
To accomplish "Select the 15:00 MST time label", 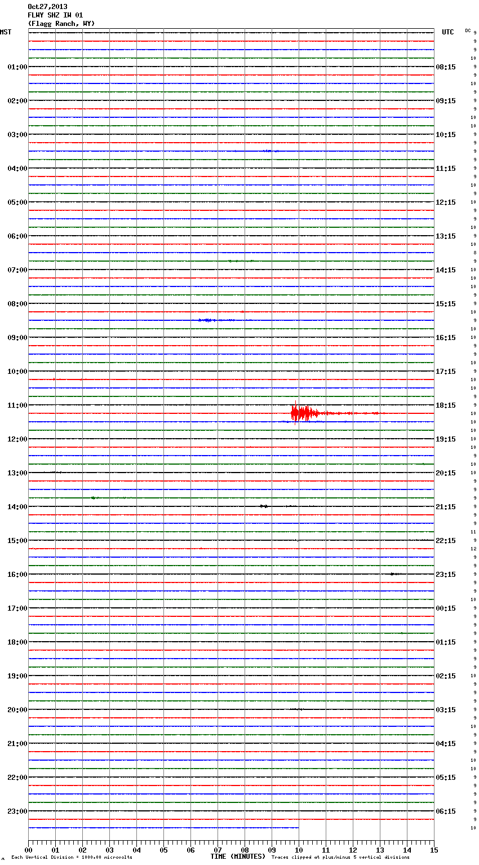I will 17,541.
